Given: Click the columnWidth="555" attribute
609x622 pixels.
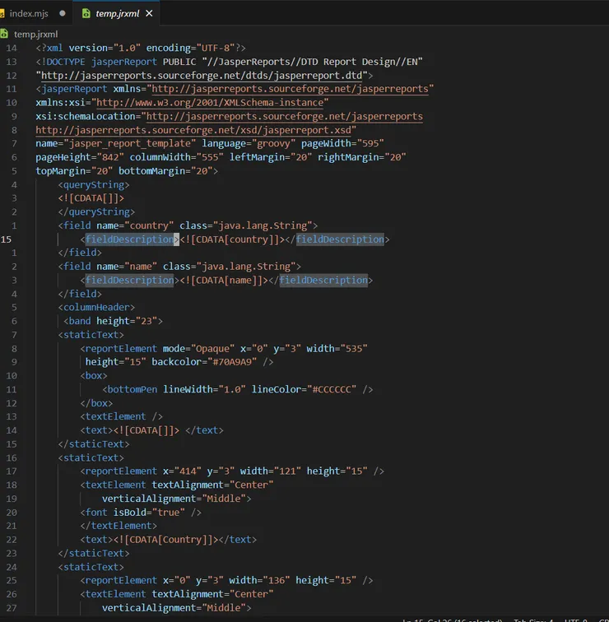Looking at the screenshot, I should 177,157.
